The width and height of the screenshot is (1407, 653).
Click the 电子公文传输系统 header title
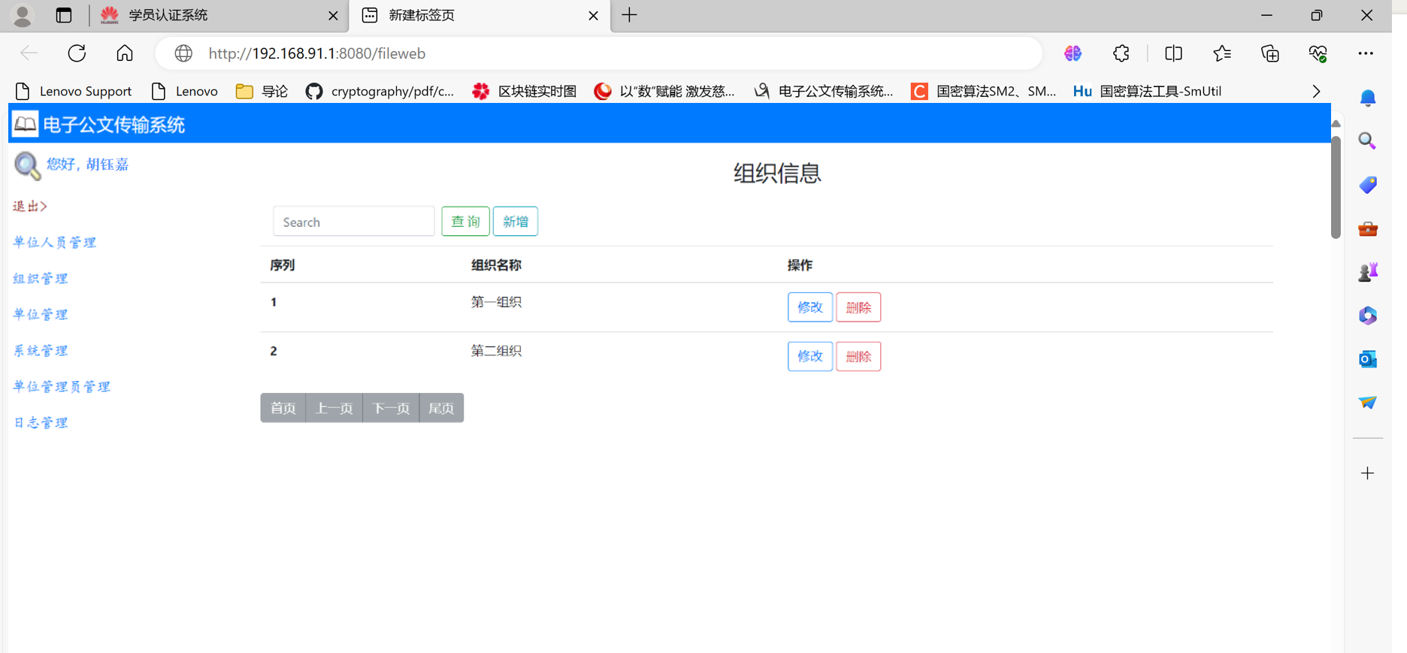(x=114, y=125)
